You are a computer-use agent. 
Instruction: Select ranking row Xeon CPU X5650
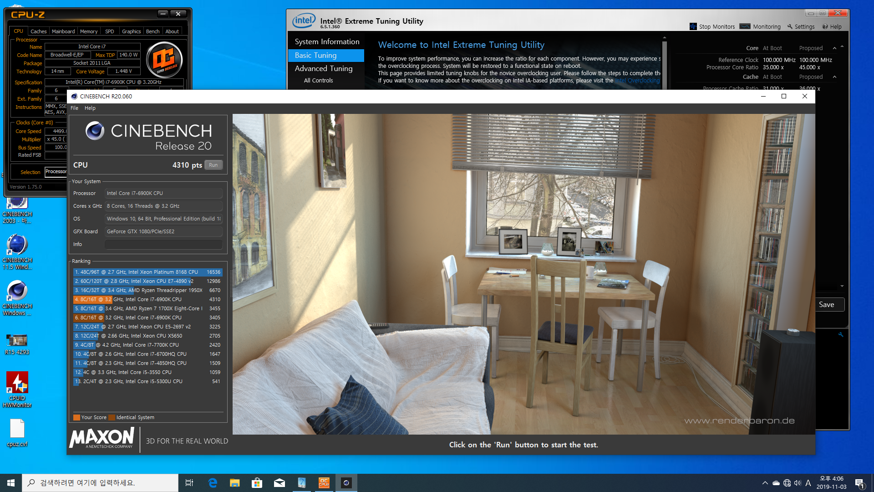point(147,336)
